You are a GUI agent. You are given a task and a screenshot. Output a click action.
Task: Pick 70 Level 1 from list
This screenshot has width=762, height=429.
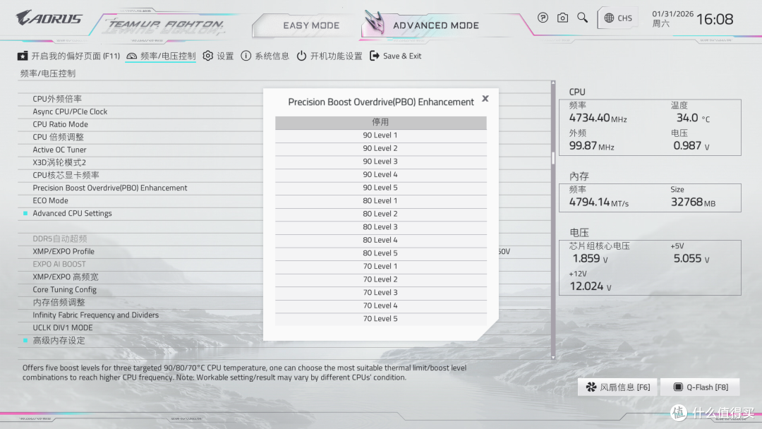(380, 267)
